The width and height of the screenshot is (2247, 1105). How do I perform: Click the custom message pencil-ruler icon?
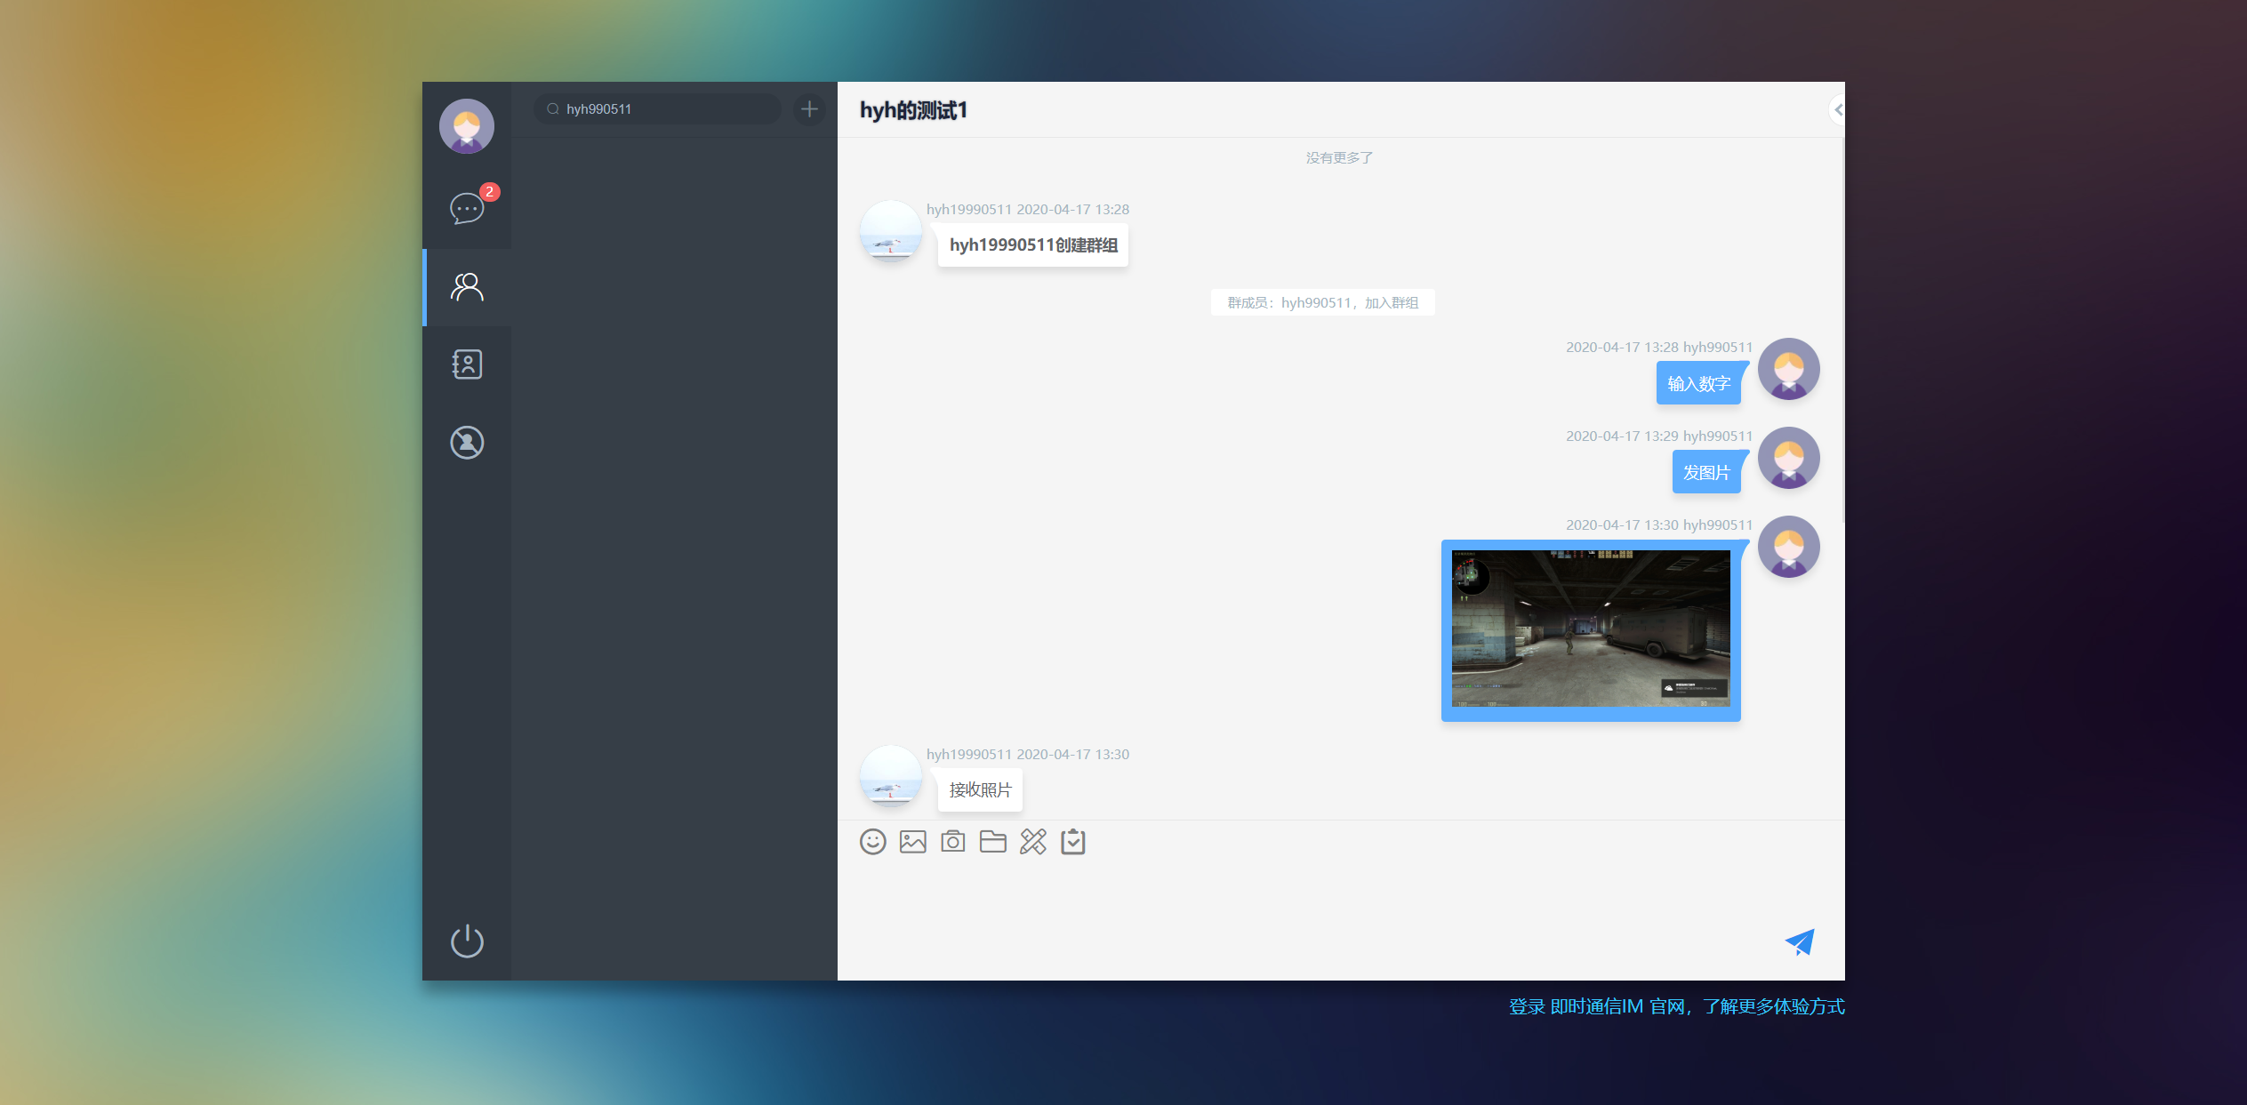(1032, 842)
